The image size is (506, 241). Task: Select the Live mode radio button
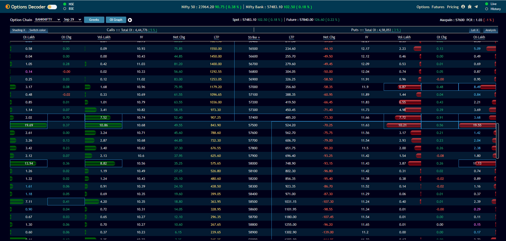[x=486, y=4]
